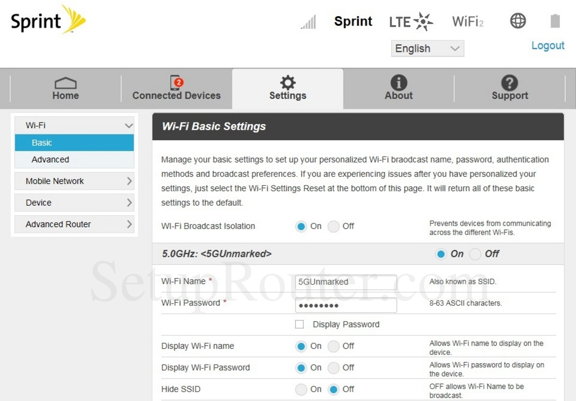Turn the 5.0GHz network Off
576x401 pixels.
tap(475, 254)
